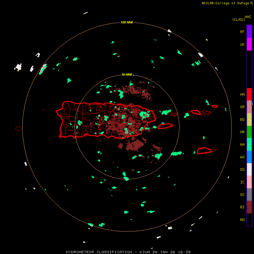
Task: Click the GC legend label
Action: pos(242,195)
